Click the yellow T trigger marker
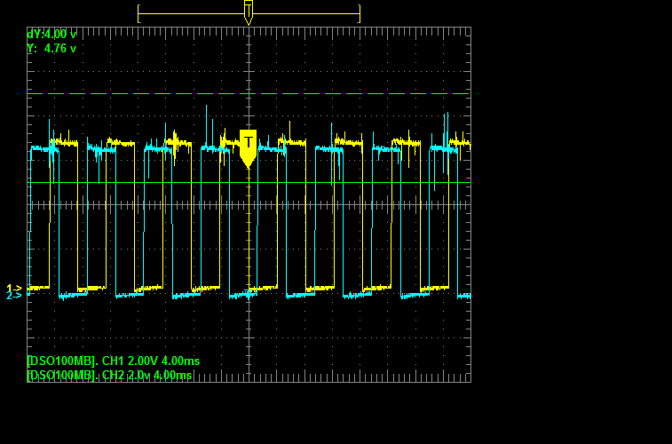 pyautogui.click(x=249, y=147)
